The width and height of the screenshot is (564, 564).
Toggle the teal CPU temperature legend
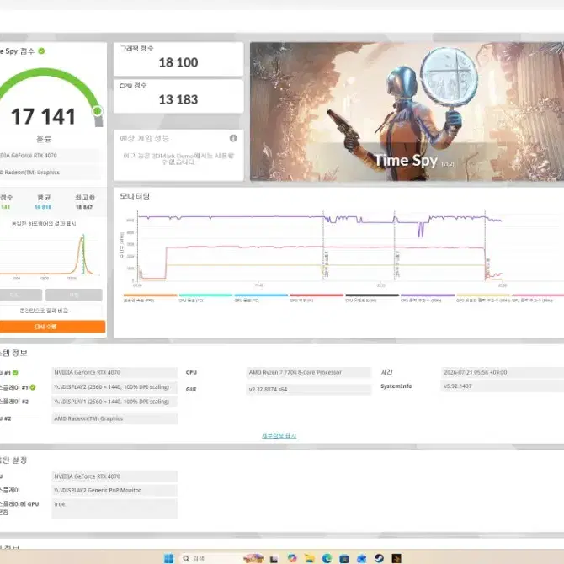coord(205,298)
